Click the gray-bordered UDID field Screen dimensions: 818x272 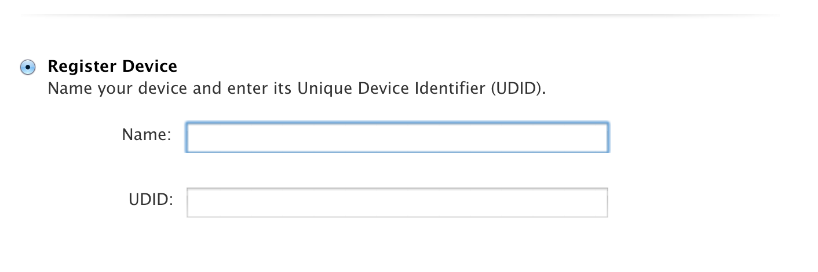tap(397, 202)
